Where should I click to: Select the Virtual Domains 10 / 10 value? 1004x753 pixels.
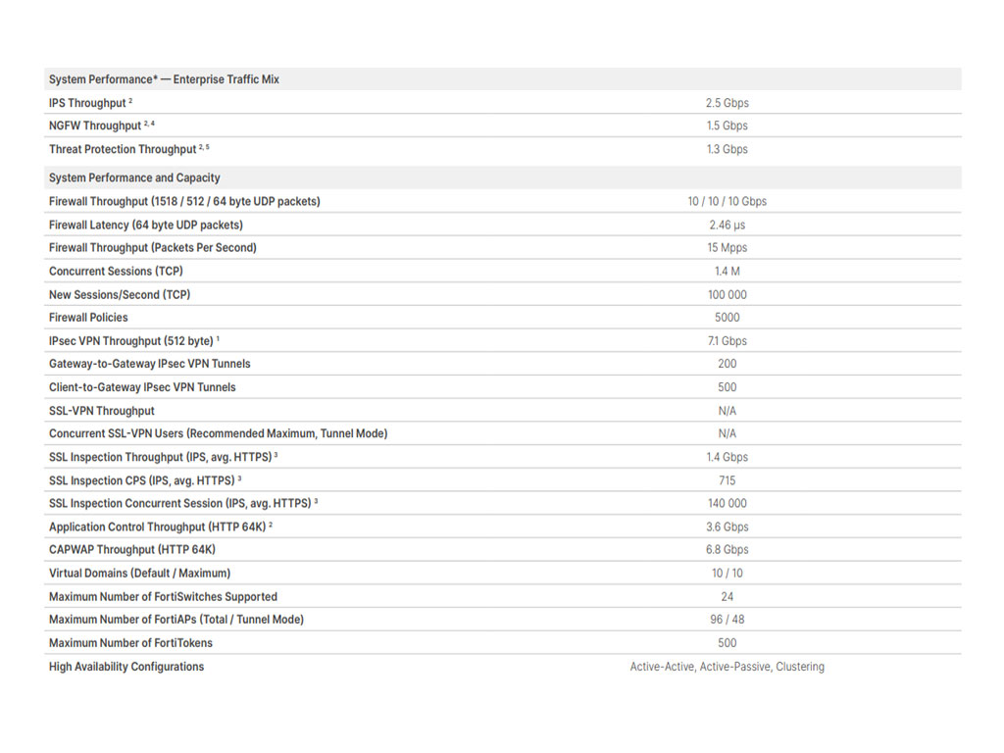point(727,574)
